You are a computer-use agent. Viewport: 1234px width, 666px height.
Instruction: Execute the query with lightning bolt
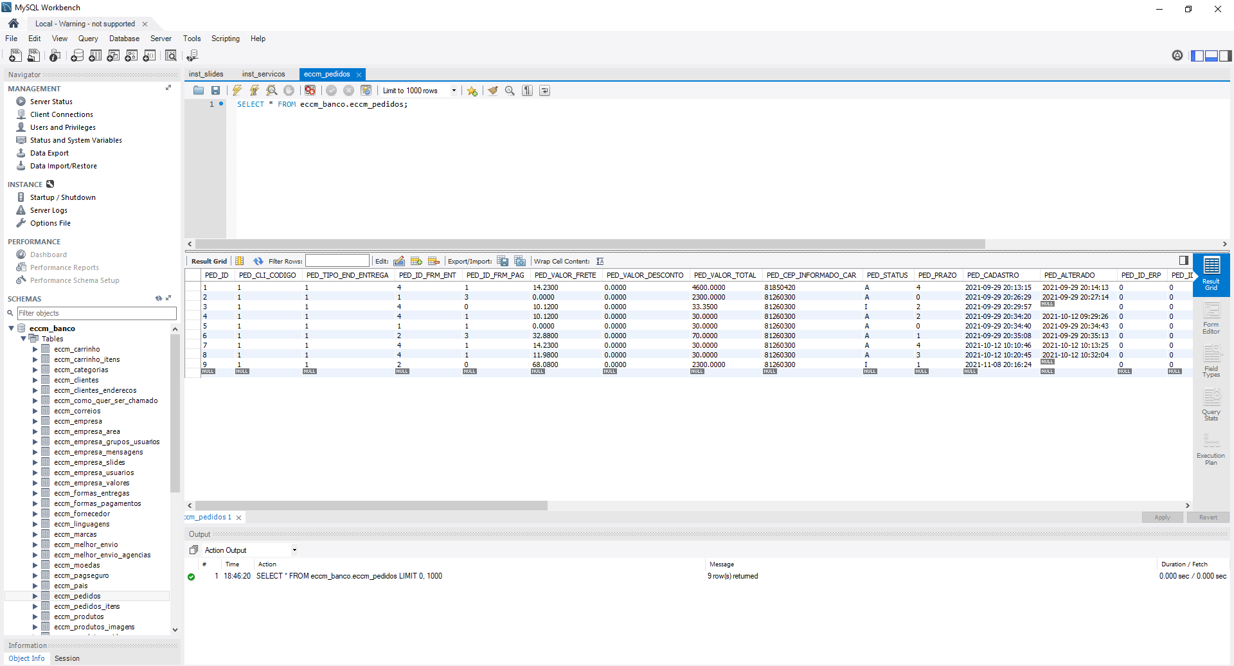pyautogui.click(x=237, y=91)
